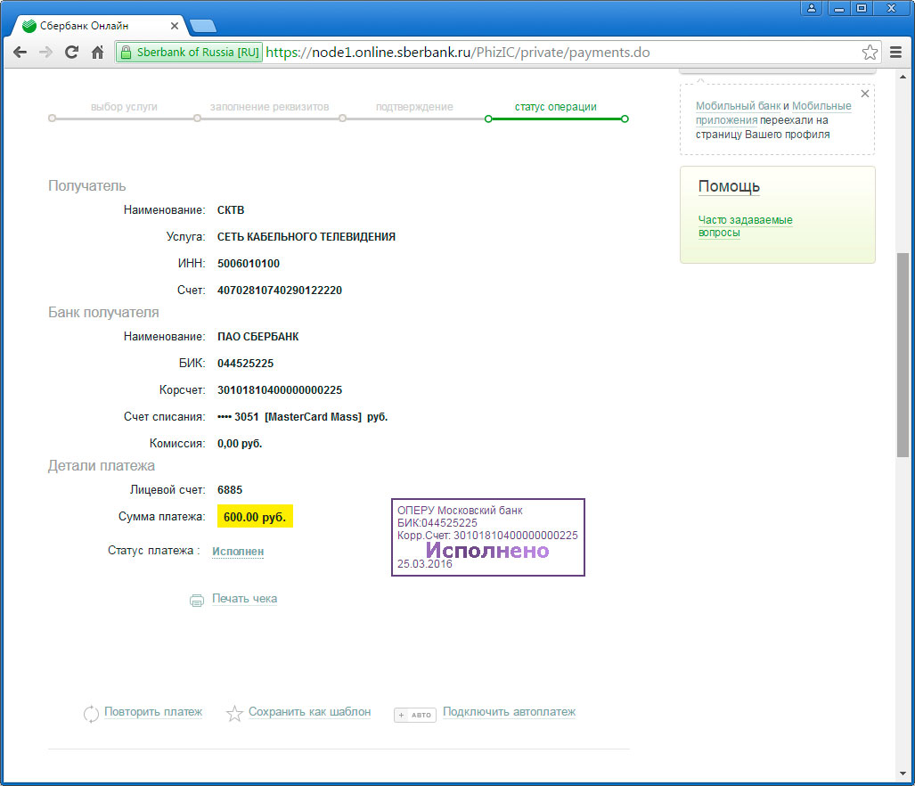Go to step подтверждение
The height and width of the screenshot is (786, 915).
[414, 107]
